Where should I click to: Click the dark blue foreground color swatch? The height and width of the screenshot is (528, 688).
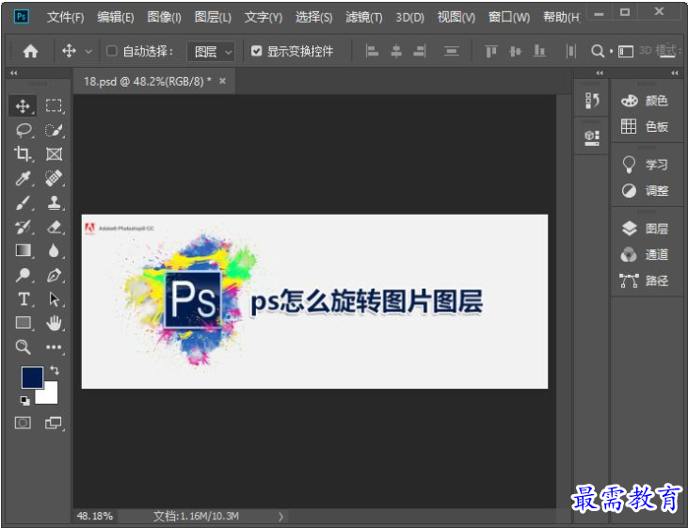32,376
